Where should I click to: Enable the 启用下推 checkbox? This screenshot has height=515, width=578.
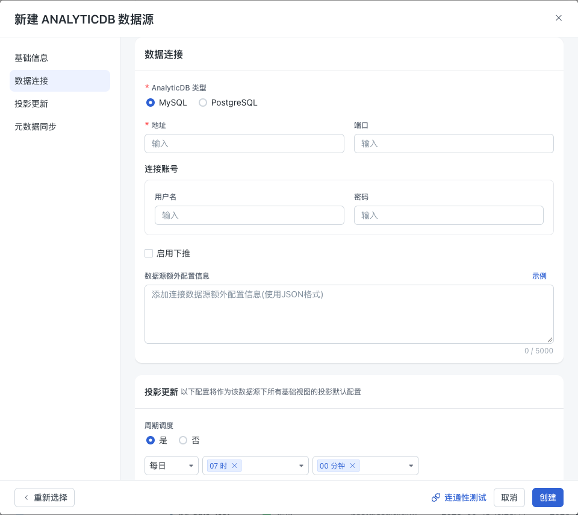point(149,253)
